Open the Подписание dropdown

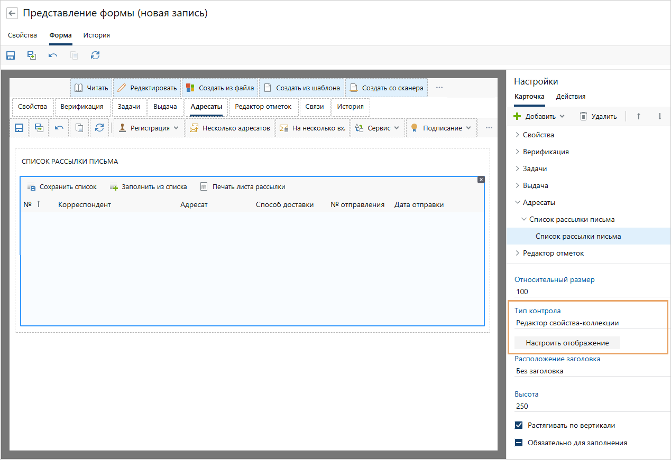click(442, 128)
